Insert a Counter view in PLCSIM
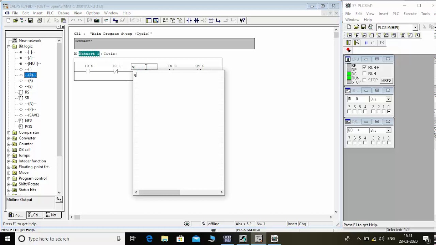 (x=379, y=35)
